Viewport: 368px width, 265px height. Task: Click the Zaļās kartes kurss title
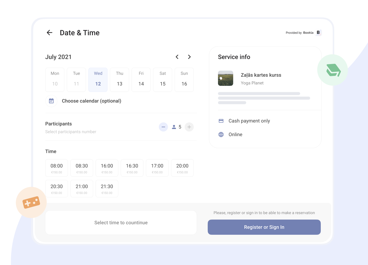point(261,75)
